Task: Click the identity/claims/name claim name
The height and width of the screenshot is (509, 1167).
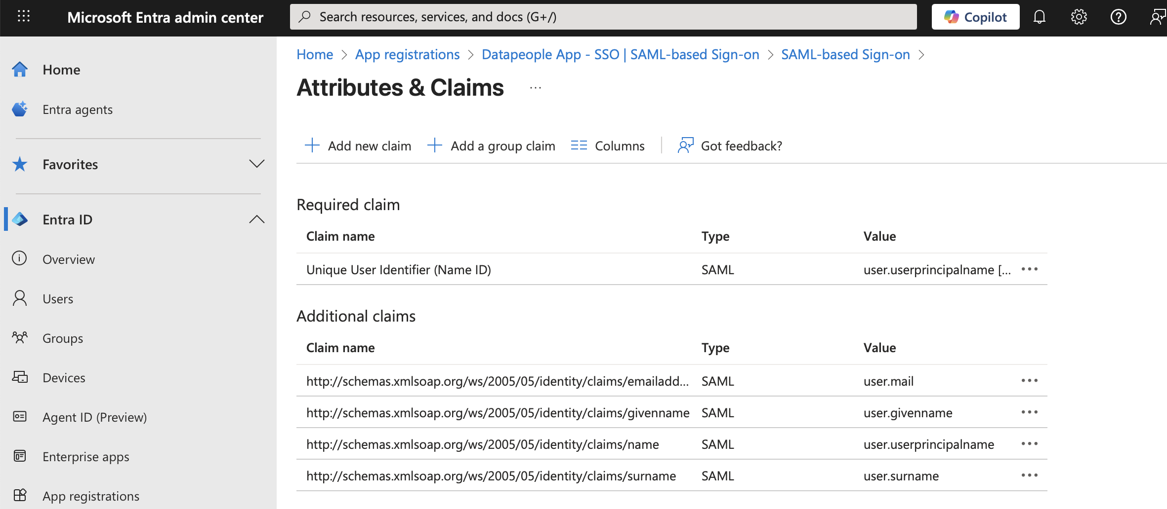Action: coord(483,444)
